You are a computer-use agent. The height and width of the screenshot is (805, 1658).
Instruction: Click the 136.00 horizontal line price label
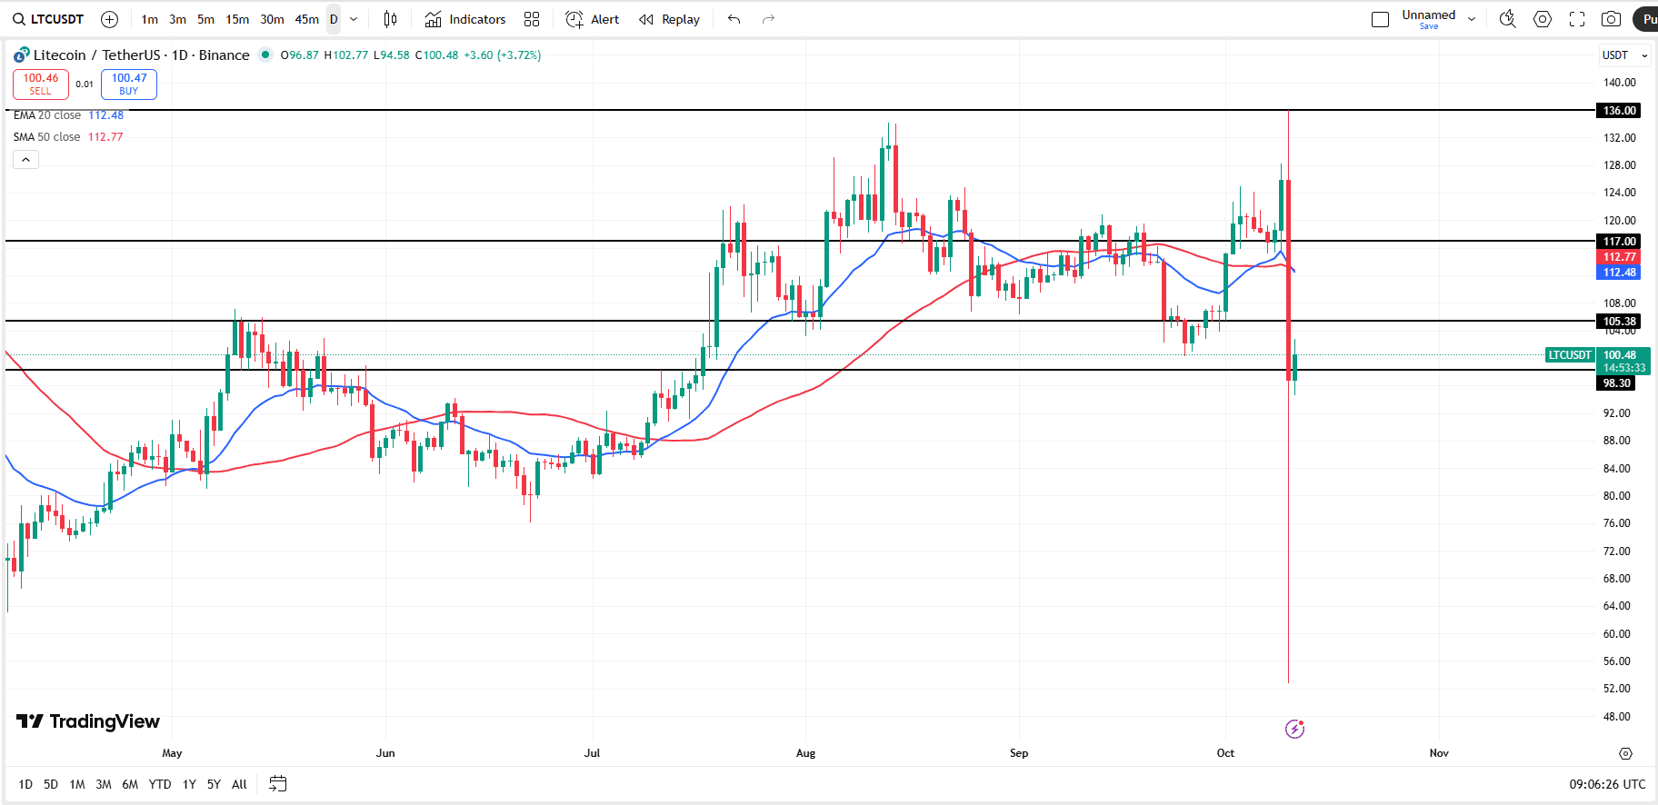[x=1619, y=111]
